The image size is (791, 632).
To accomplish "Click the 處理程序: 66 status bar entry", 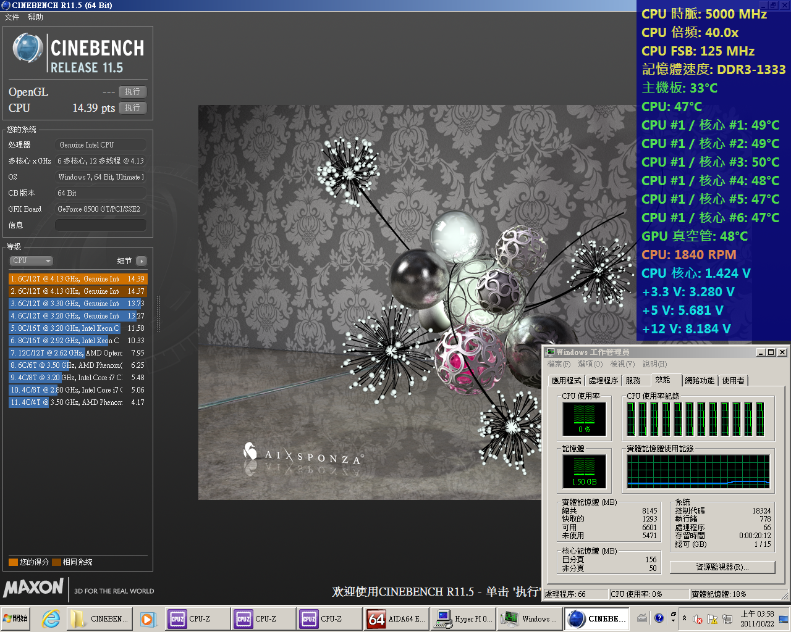I will point(575,594).
